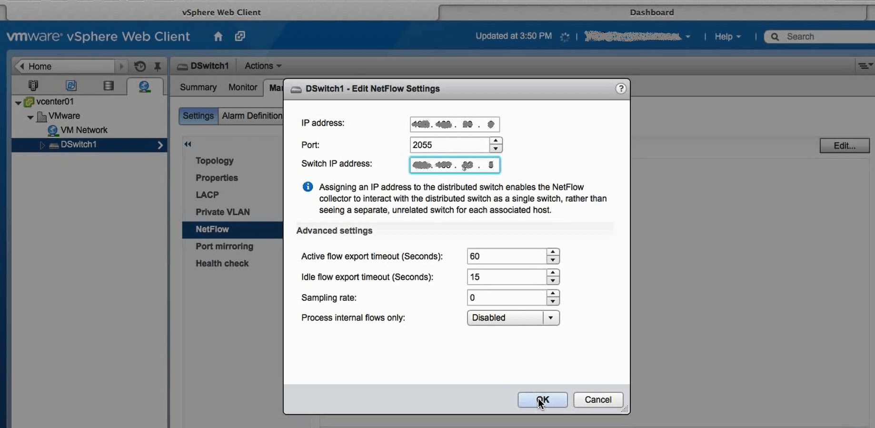875x428 pixels.
Task: Collapse the settings side list with double arrow
Action: pyautogui.click(x=188, y=144)
